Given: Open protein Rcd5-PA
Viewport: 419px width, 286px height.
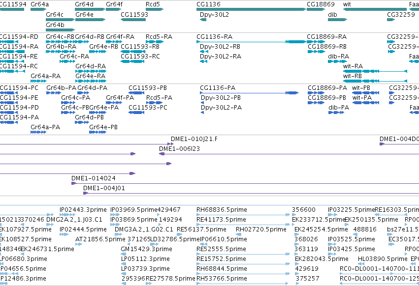Looking at the screenshot, I should pyautogui.click(x=155, y=102).
